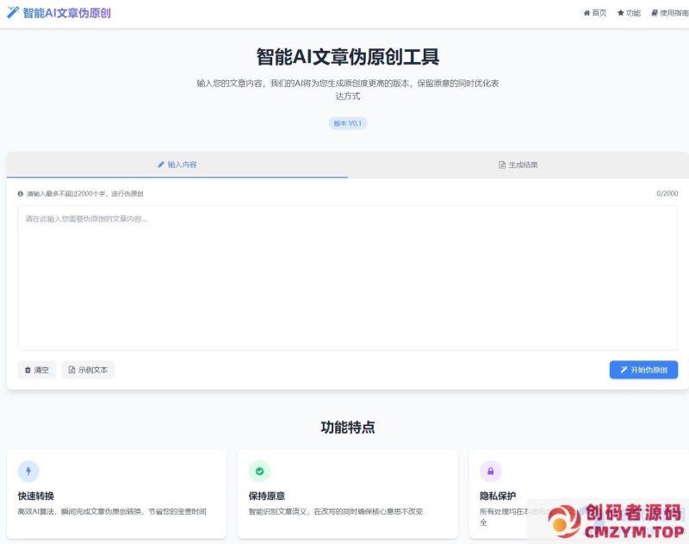Viewport: 689px width, 544px height.
Task: Click the 开始伪原创 button
Action: tap(642, 369)
